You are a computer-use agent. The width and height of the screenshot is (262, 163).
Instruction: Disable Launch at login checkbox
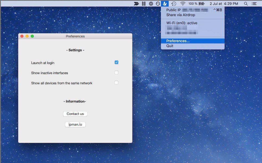[x=117, y=62]
